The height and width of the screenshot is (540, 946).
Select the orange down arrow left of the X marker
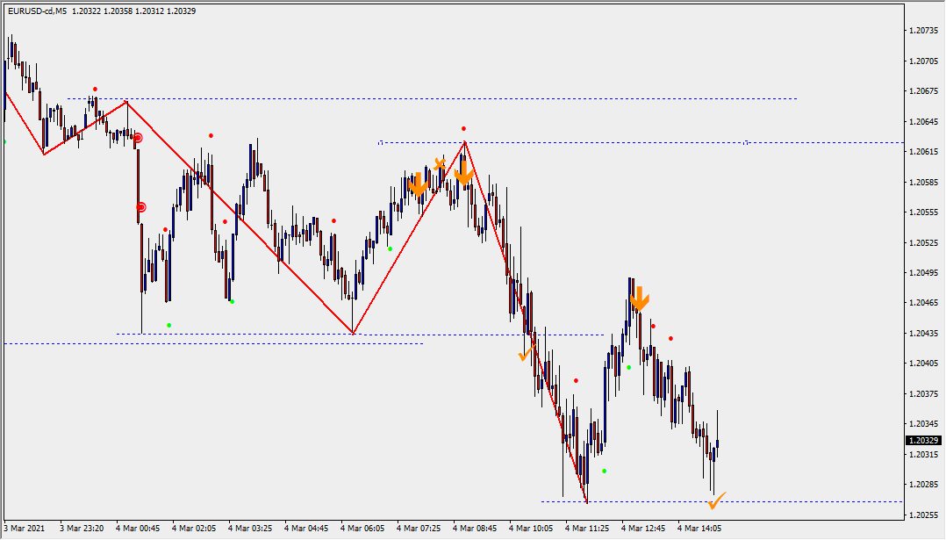pos(419,184)
